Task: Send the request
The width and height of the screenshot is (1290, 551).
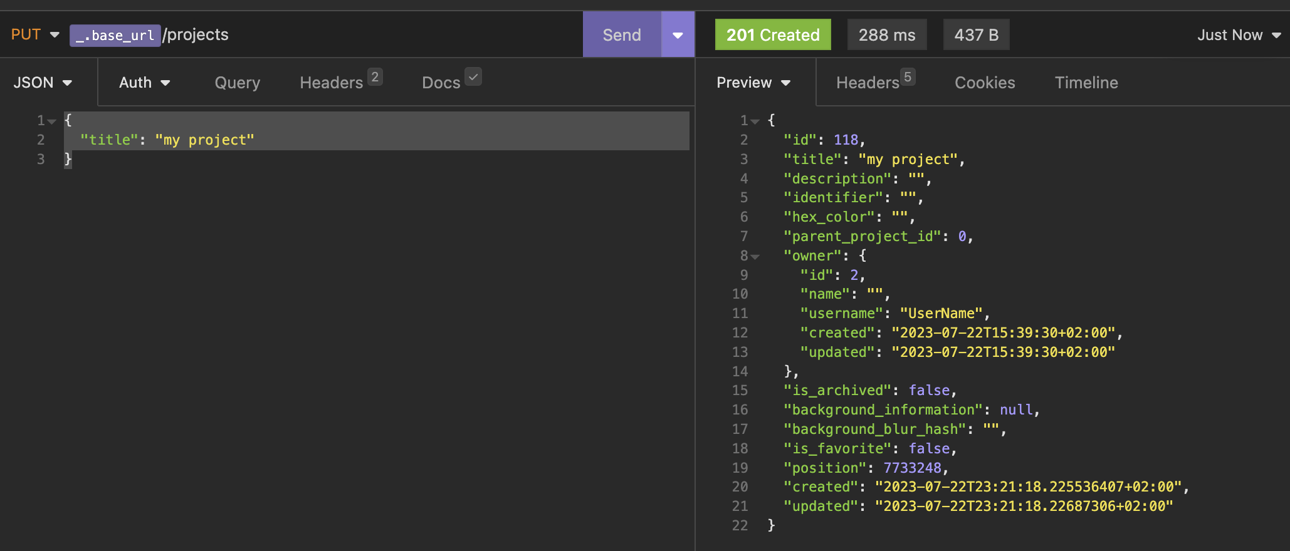Action: pyautogui.click(x=622, y=34)
